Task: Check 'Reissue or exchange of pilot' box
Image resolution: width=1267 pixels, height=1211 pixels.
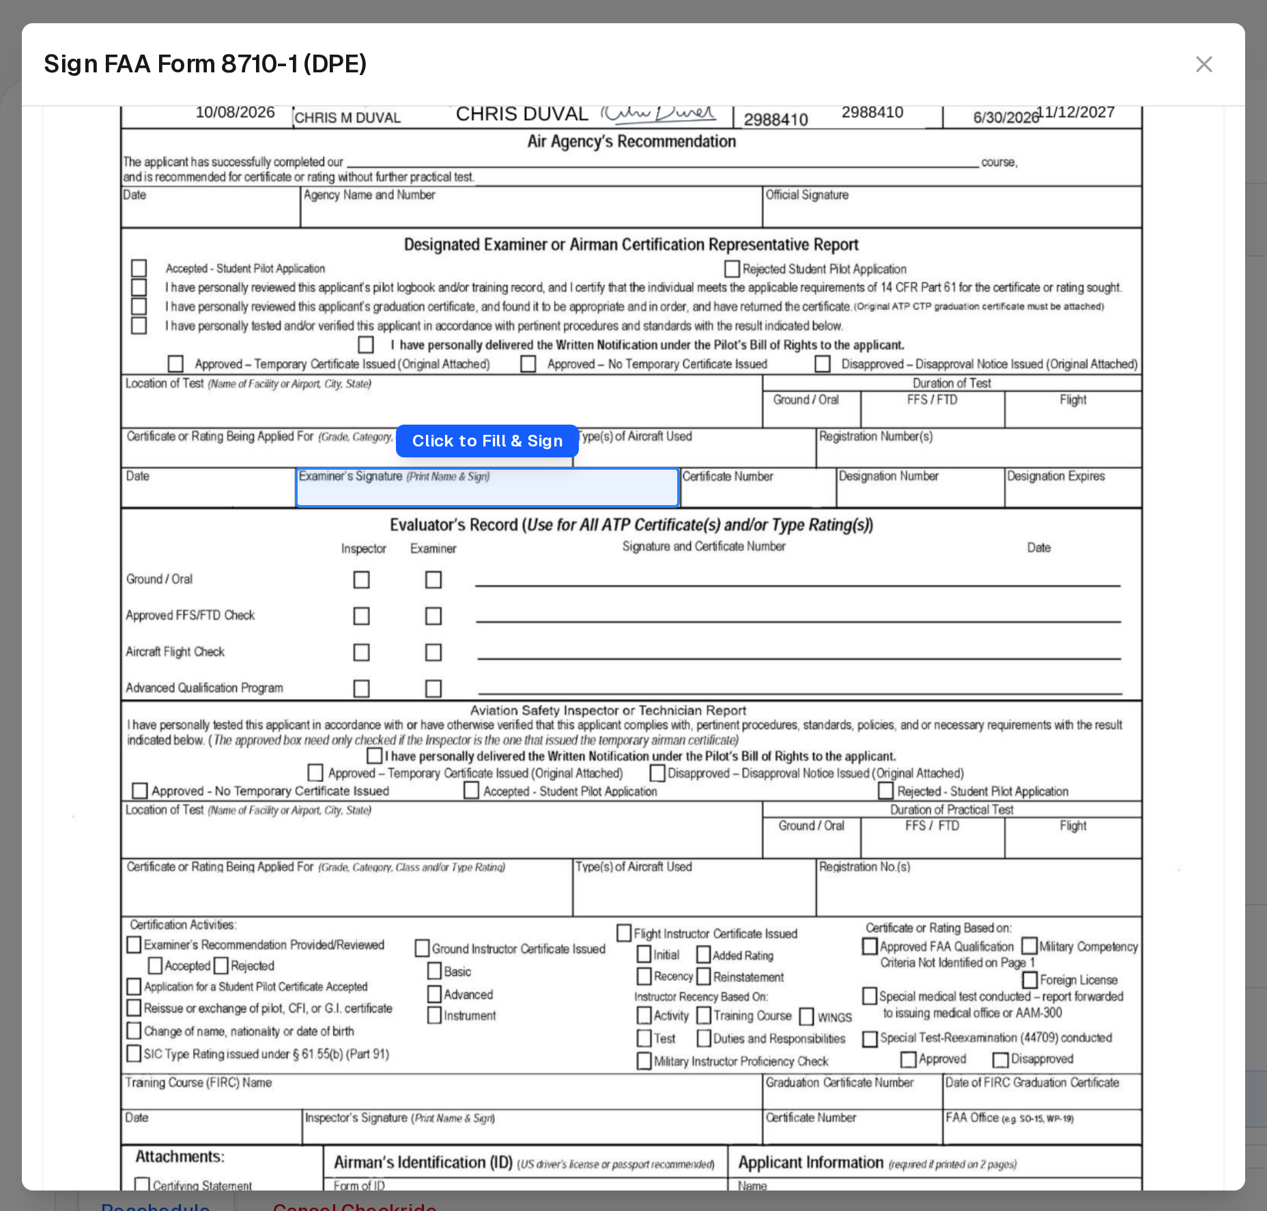Action: click(x=134, y=1008)
